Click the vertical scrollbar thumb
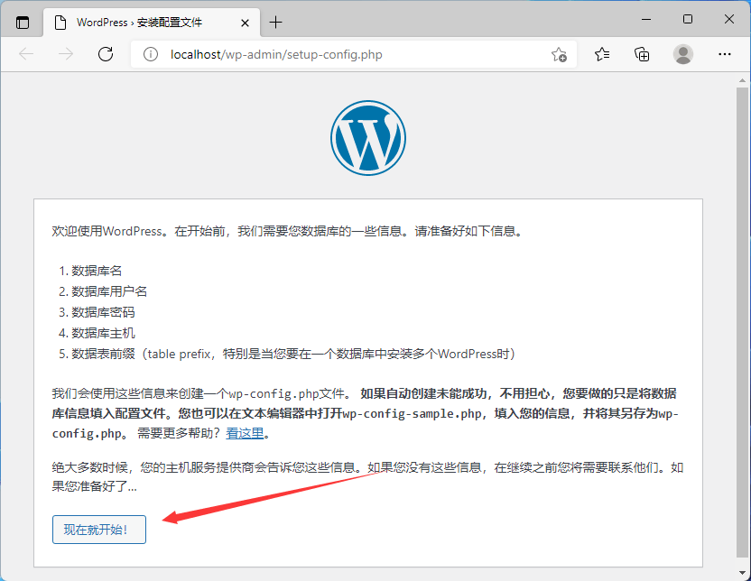Screen dimensions: 751x581 coord(742,323)
